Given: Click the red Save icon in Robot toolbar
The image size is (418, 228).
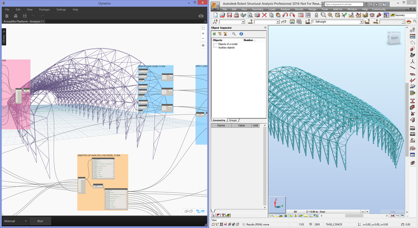Looking at the screenshot, I should [230, 15].
